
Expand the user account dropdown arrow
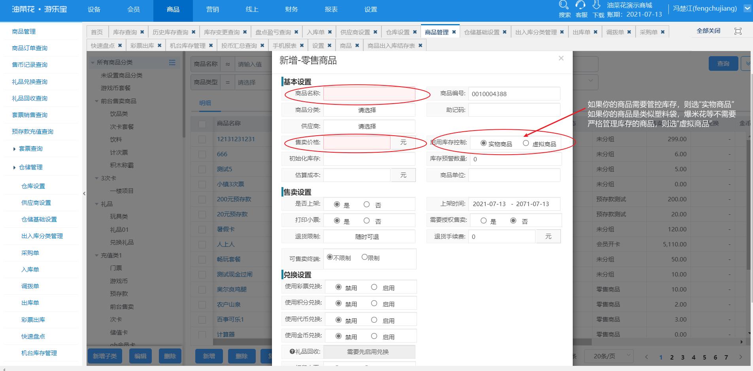pyautogui.click(x=747, y=8)
